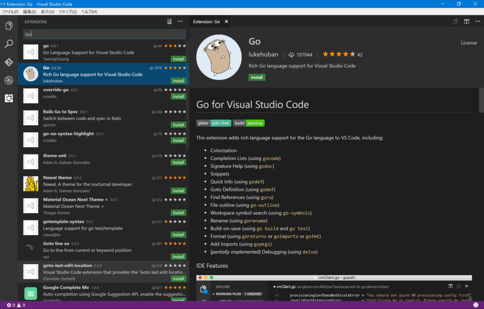
Task: Open the editor More Actions ellipsis menu
Action: point(478,21)
